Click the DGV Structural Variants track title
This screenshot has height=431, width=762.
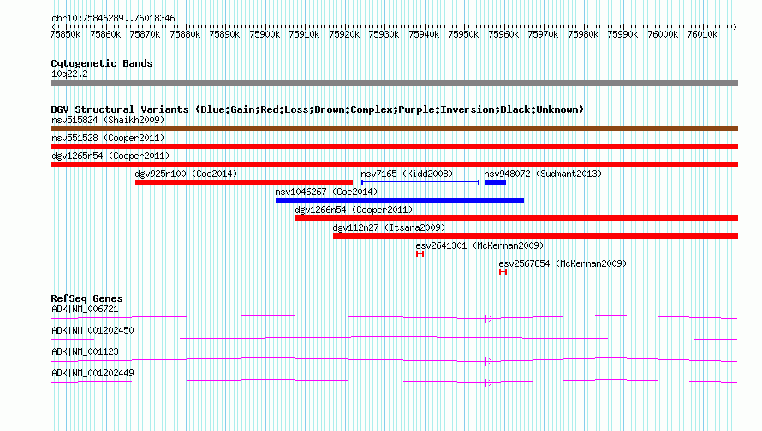coord(318,109)
